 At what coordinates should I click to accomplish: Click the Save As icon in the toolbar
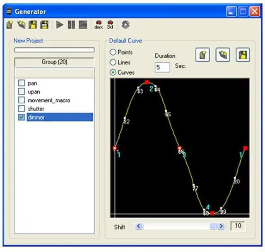pos(44,24)
